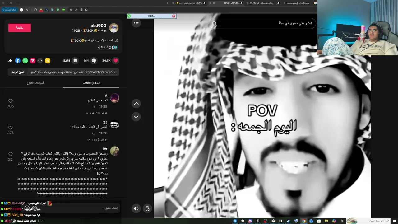Go to next video with down arrow
Viewport: 398px width, 224px height.
[136, 117]
